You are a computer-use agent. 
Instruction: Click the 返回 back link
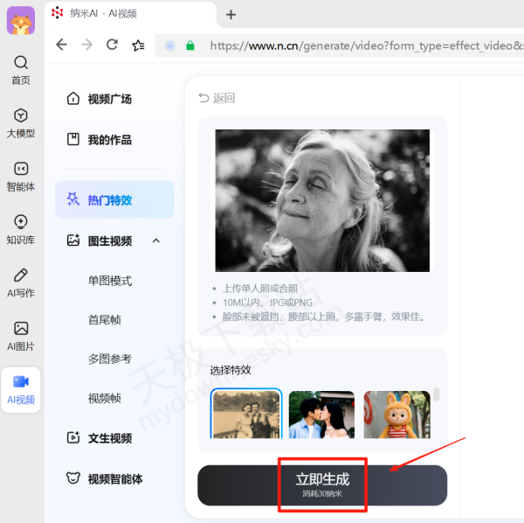217,98
